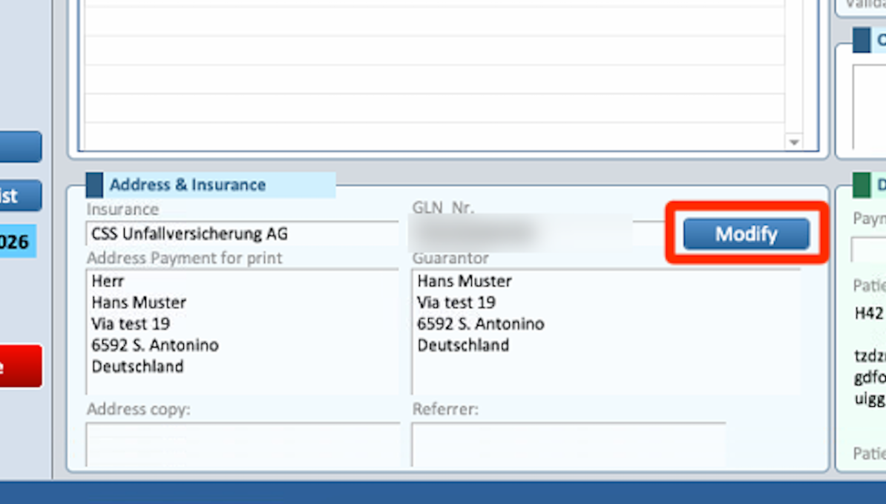Click the Modify button
The image size is (886, 504).
click(746, 234)
